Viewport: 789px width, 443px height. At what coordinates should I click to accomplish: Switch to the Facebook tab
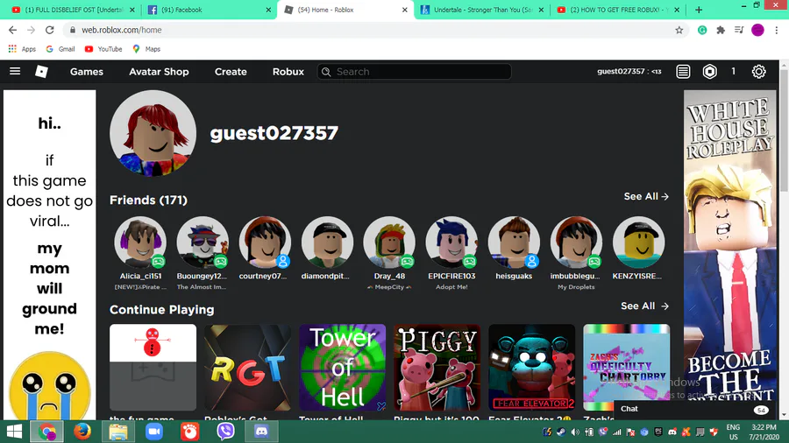(x=208, y=10)
